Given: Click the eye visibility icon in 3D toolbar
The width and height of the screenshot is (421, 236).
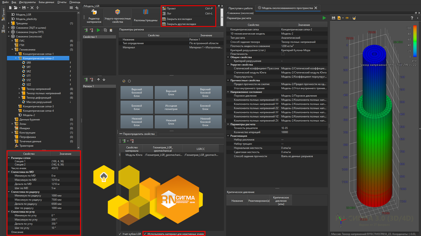Looking at the screenshot, I should (x=347, y=18).
